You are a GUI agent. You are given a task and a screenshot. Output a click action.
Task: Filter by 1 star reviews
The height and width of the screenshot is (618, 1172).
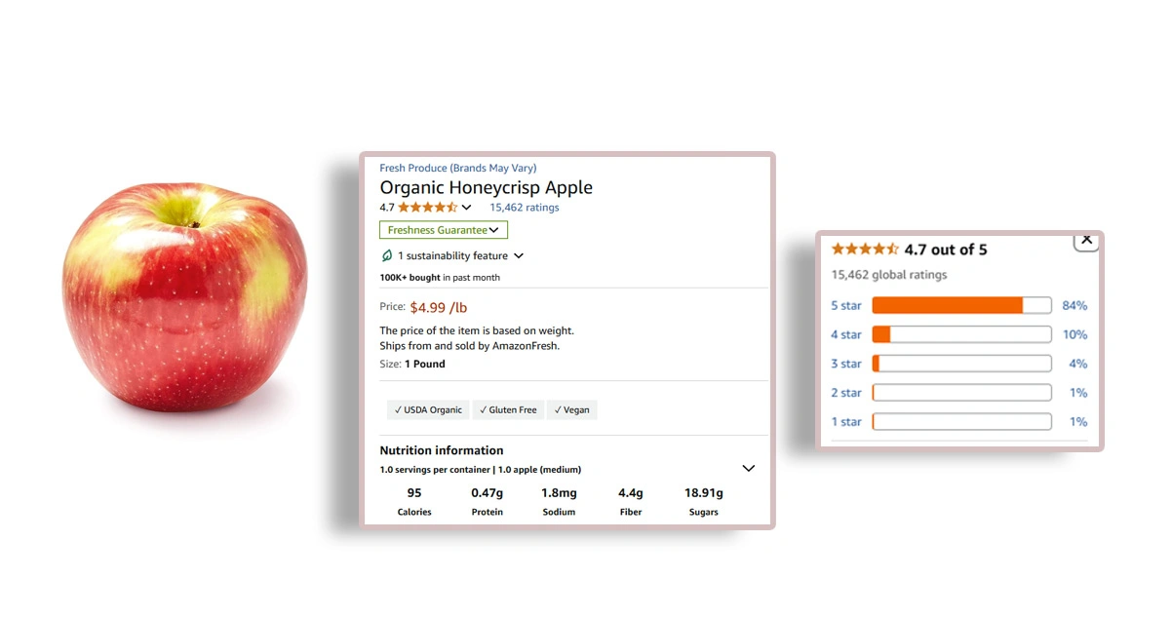[x=845, y=422]
